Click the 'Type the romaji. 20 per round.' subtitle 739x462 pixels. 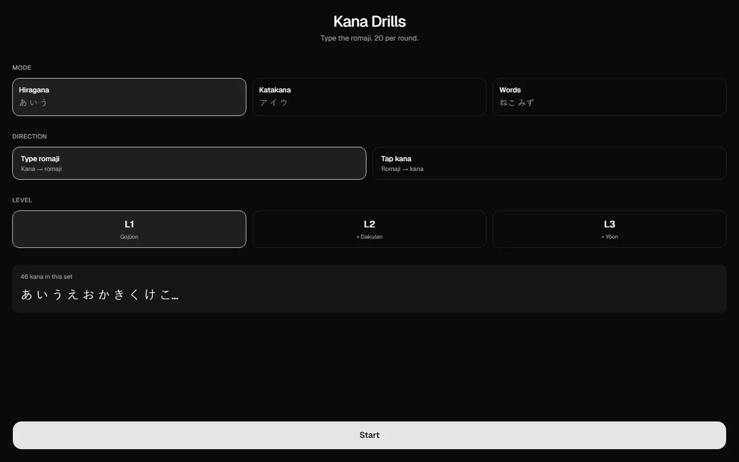[x=369, y=38]
